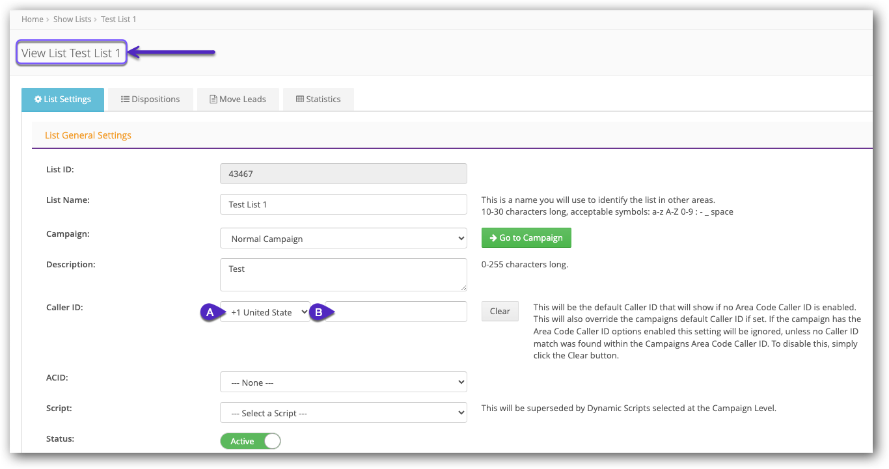
Task: Switch to the Move Leads tab
Action: tap(238, 99)
